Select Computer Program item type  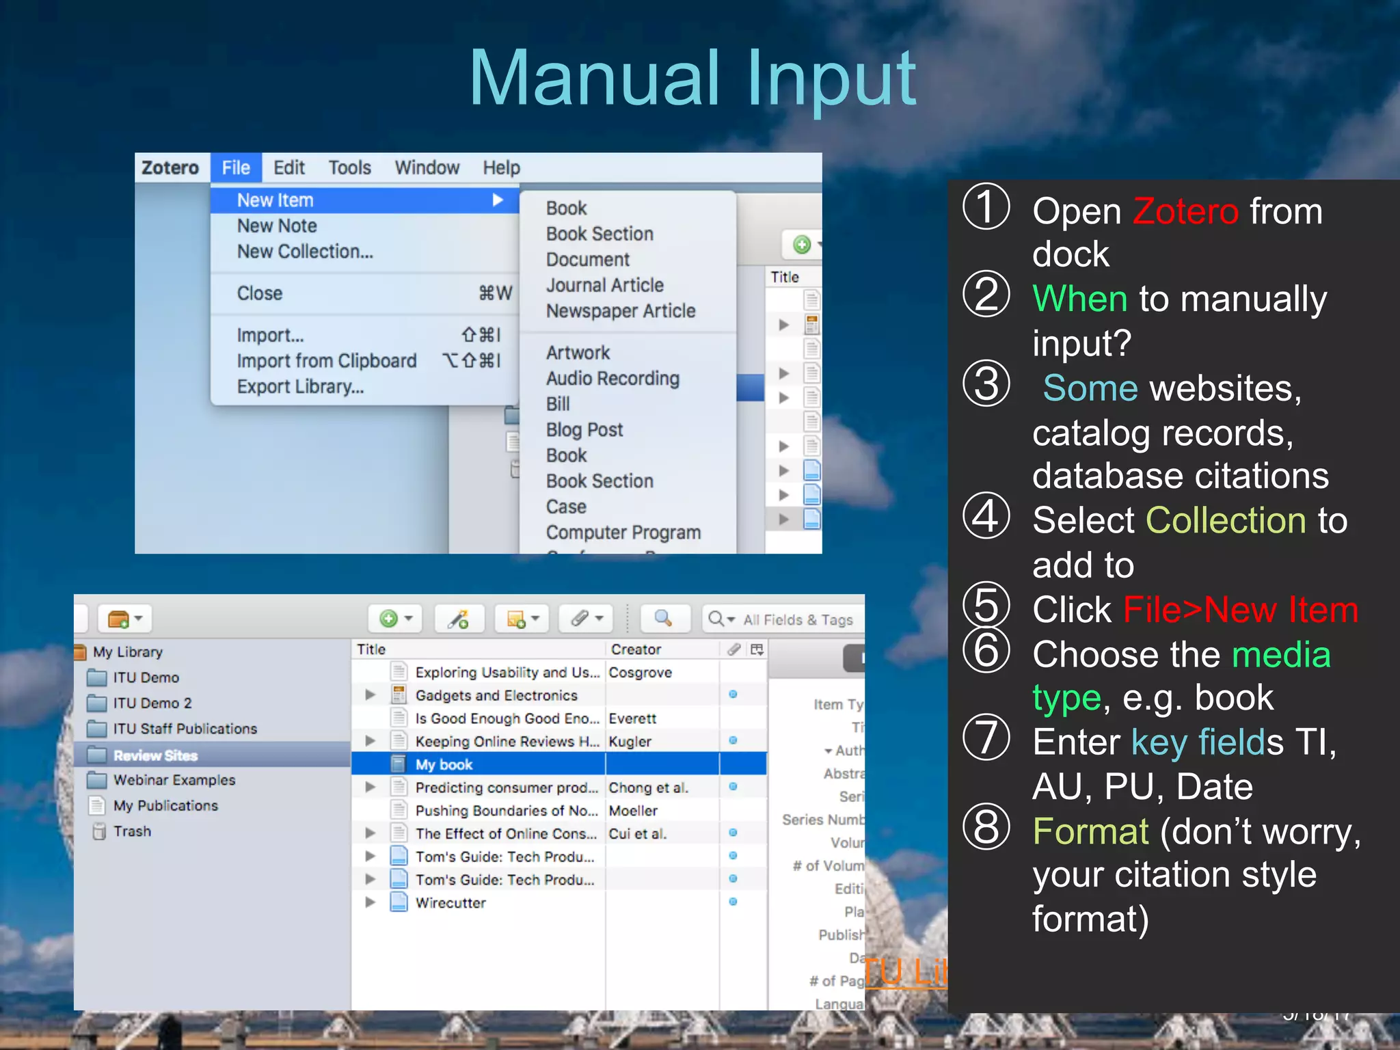click(x=623, y=533)
